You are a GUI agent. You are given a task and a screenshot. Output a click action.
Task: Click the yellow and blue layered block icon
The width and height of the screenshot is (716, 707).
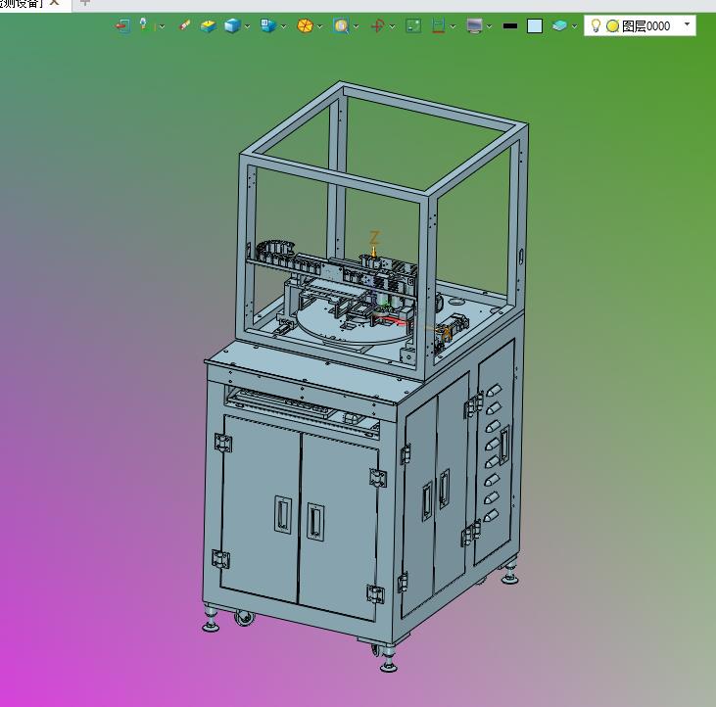pos(209,26)
